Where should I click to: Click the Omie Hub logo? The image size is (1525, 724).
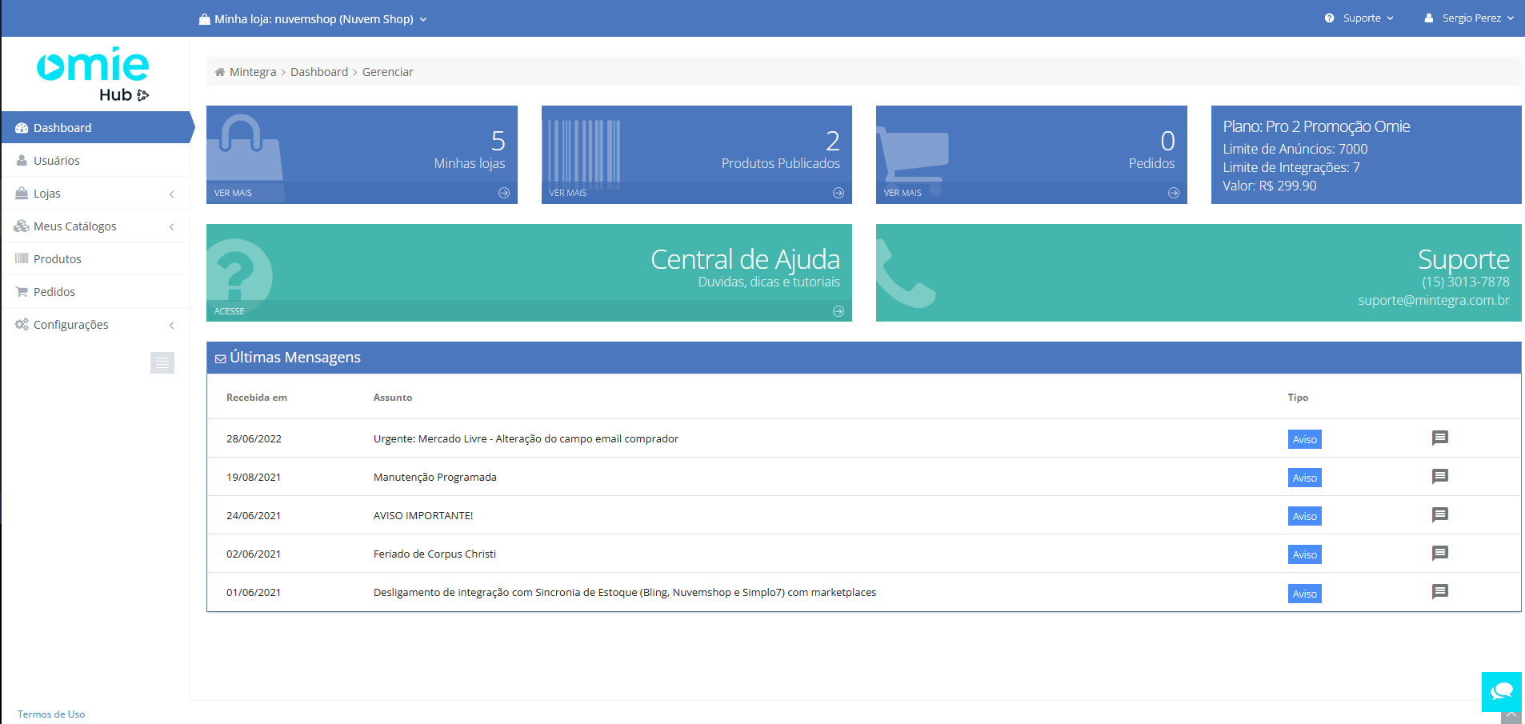(x=94, y=74)
